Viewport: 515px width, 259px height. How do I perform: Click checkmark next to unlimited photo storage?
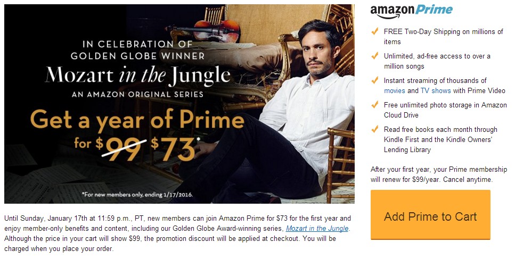[x=375, y=105]
